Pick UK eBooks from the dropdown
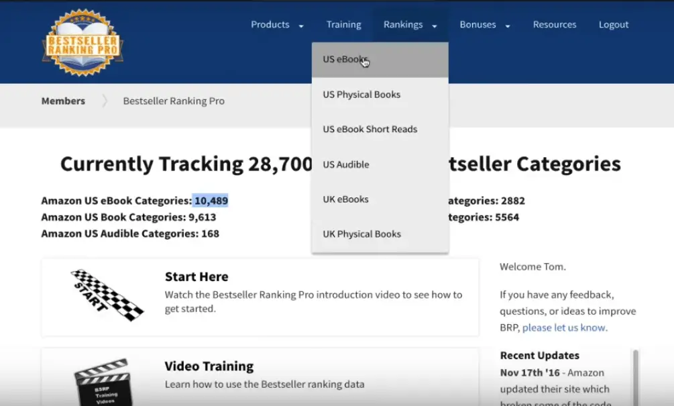674x406 pixels. coord(380,199)
